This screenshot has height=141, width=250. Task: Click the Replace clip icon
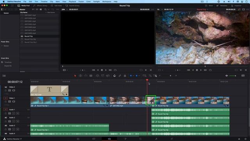(108, 76)
